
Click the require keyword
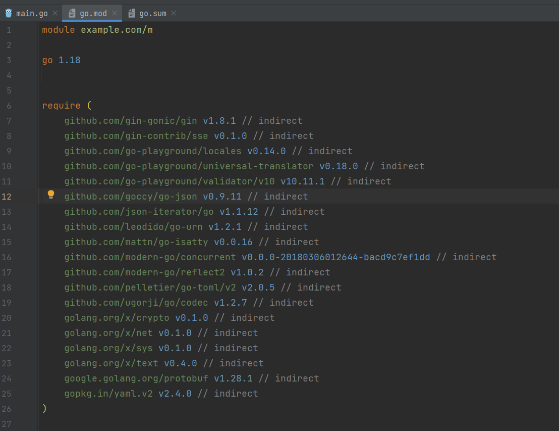tap(61, 106)
